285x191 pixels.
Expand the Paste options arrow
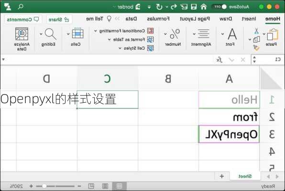[x=264, y=34]
